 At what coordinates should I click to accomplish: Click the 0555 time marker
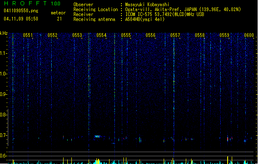pos(126,35)
